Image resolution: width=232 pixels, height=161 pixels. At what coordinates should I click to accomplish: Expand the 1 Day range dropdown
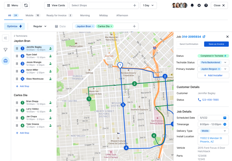tap(148, 5)
